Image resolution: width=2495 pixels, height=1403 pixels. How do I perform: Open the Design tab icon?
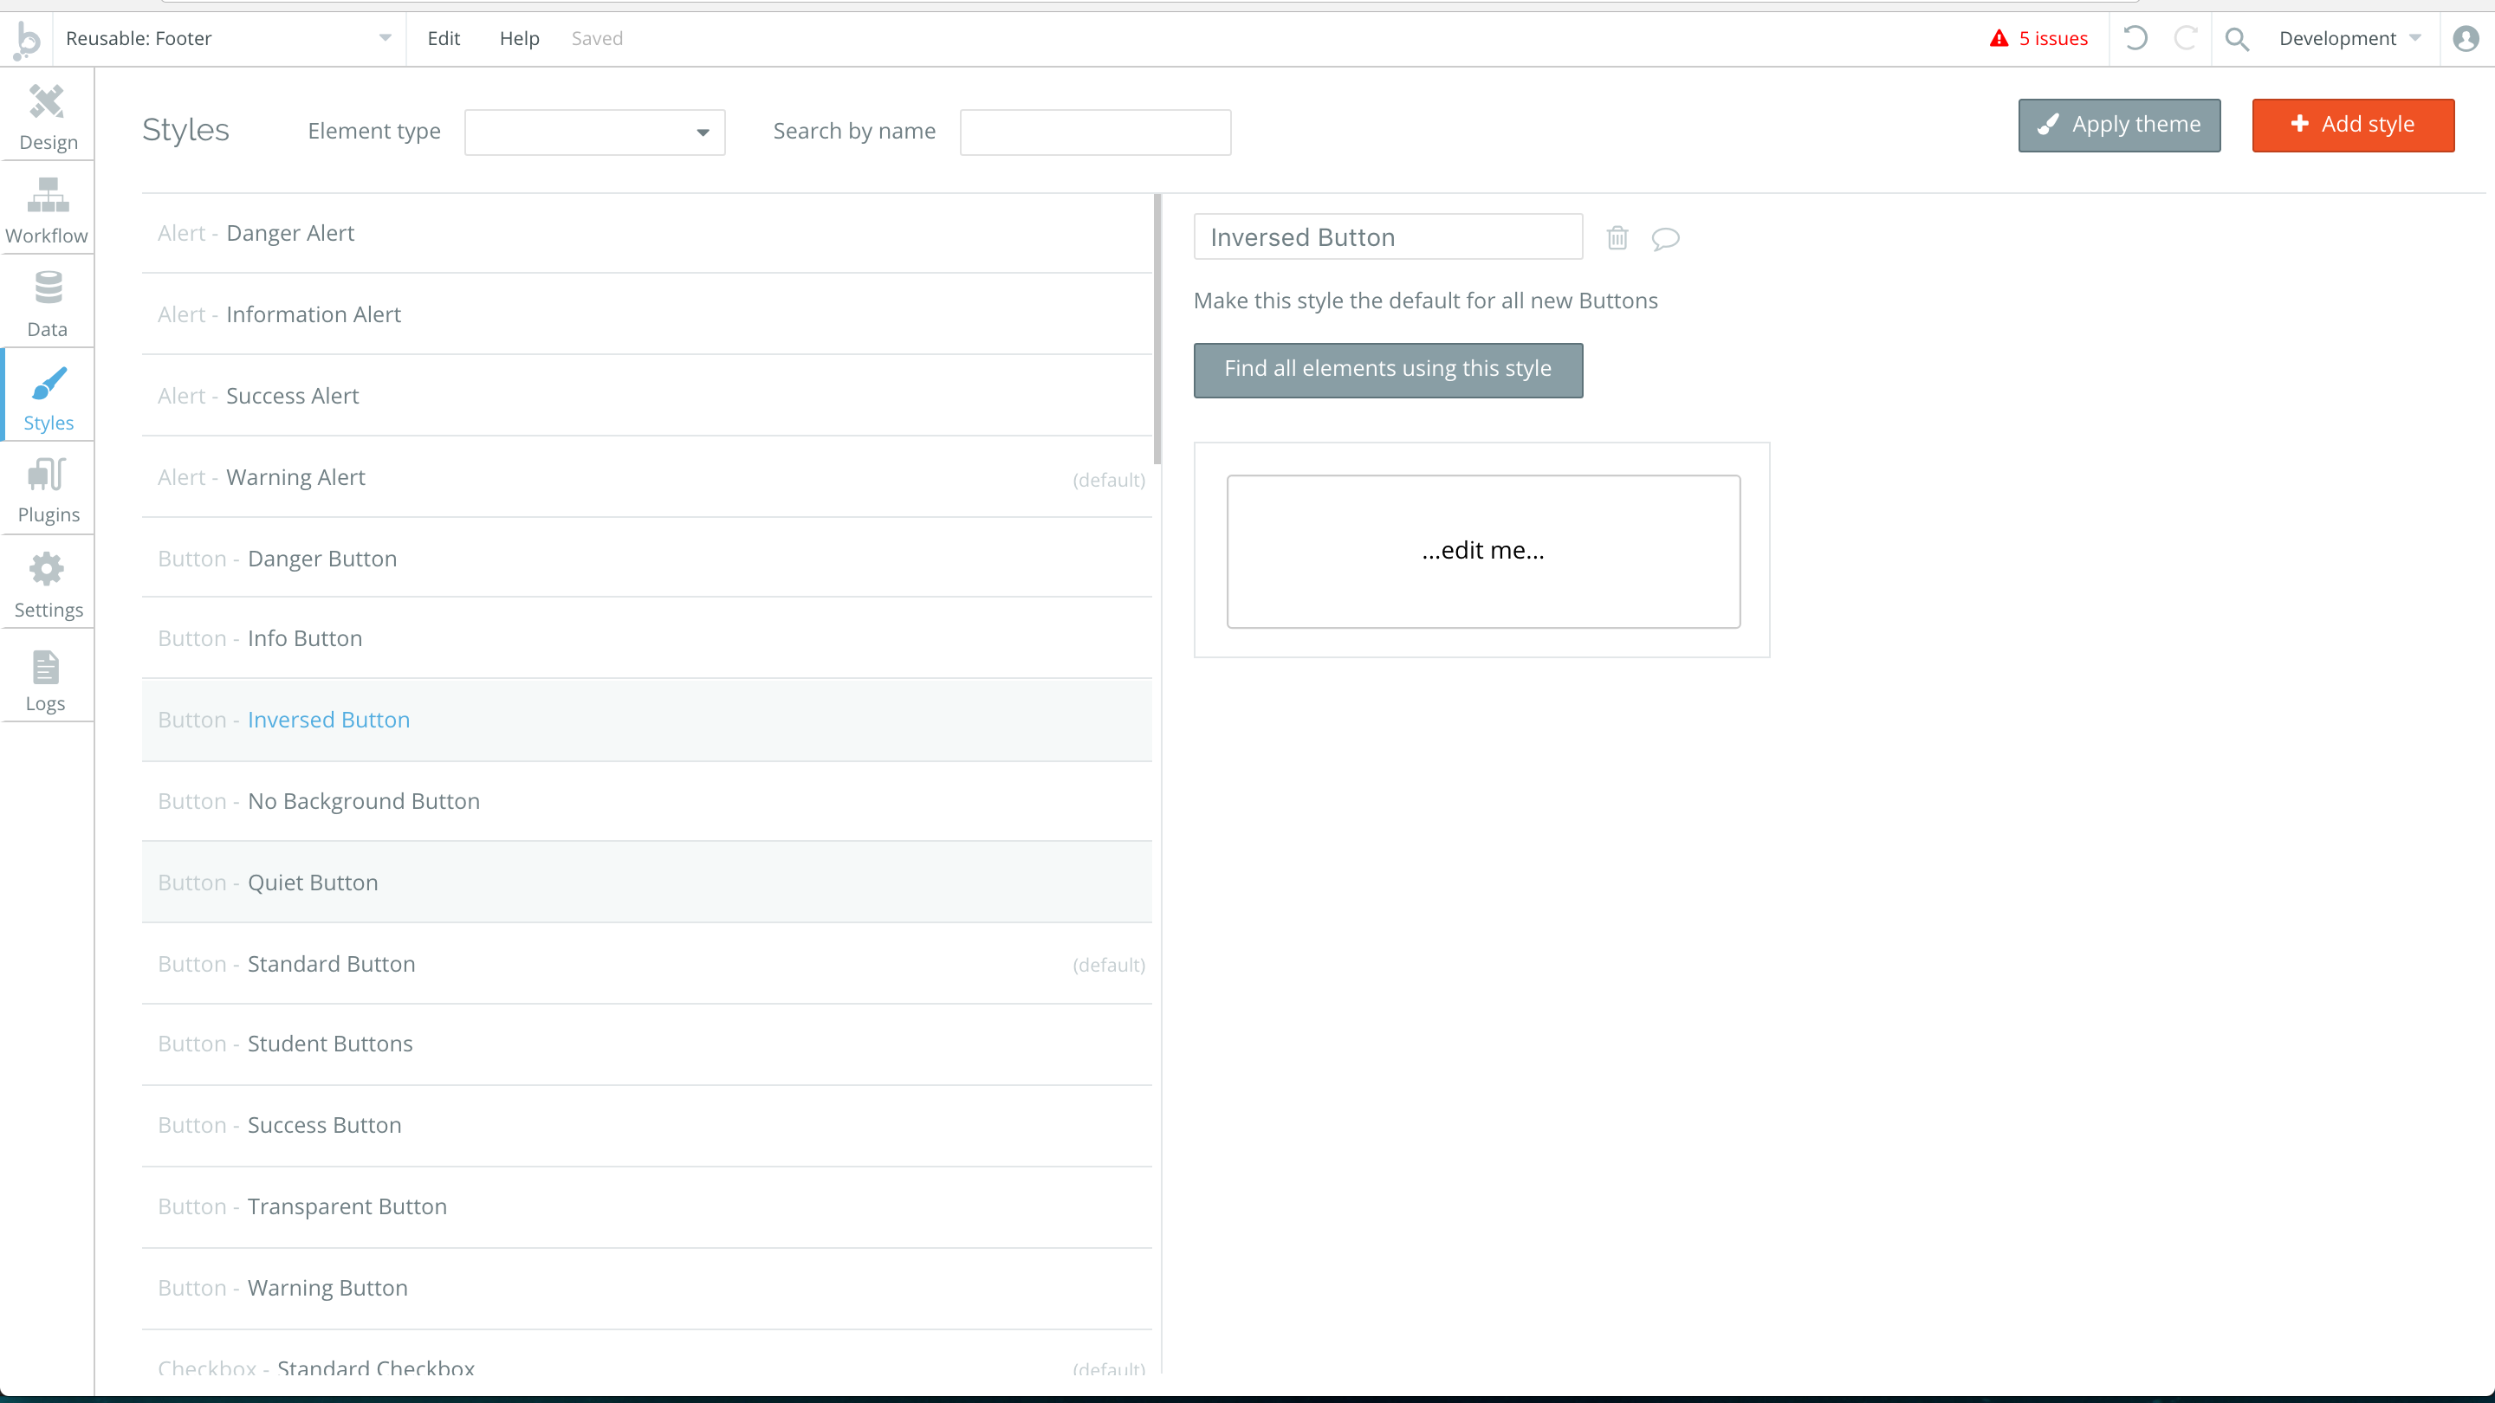[x=47, y=103]
